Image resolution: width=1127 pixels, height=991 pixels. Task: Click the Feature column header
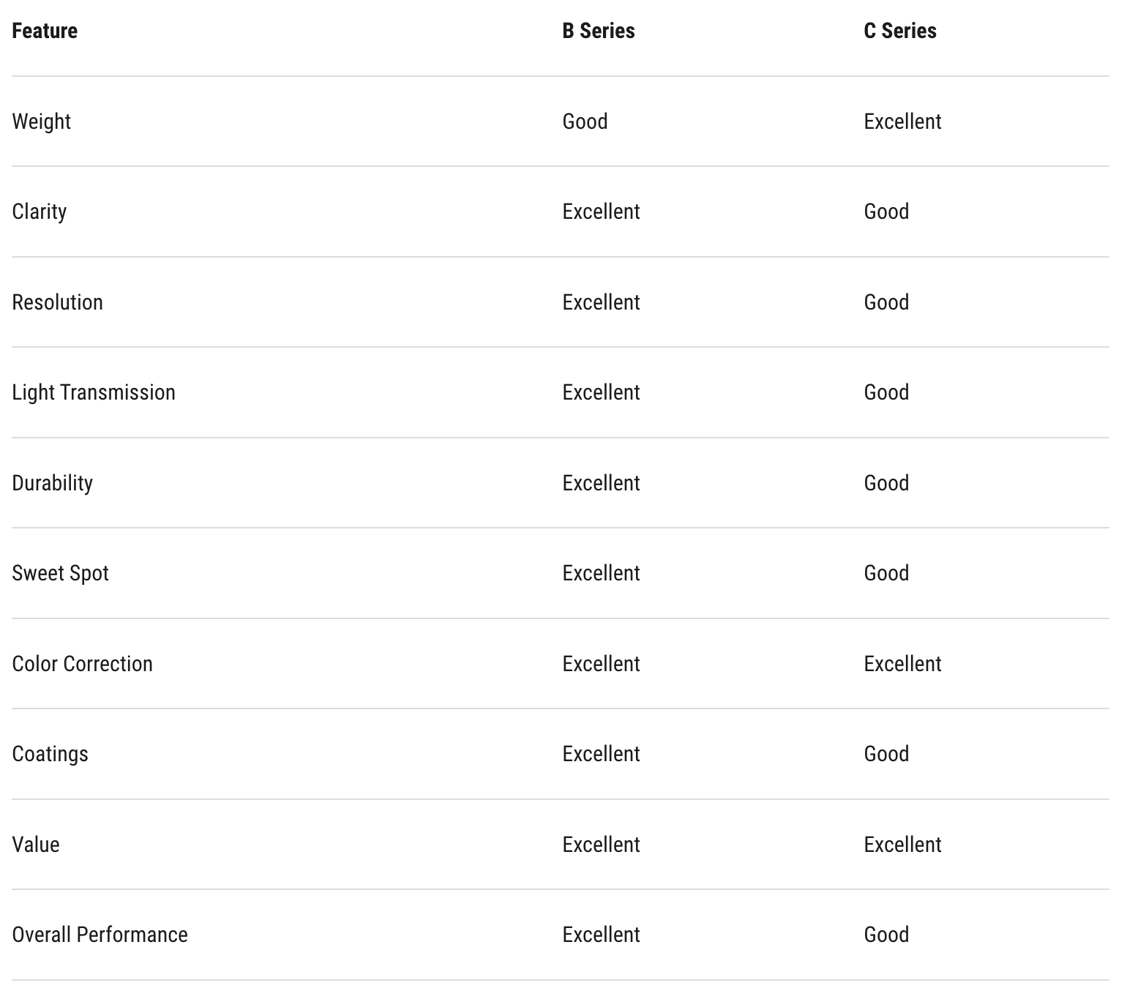(45, 31)
